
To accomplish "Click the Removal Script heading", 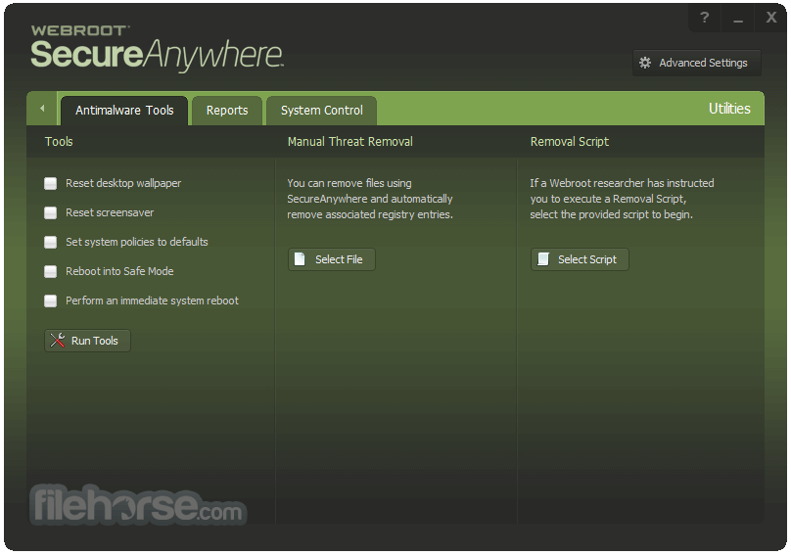I will pos(570,142).
